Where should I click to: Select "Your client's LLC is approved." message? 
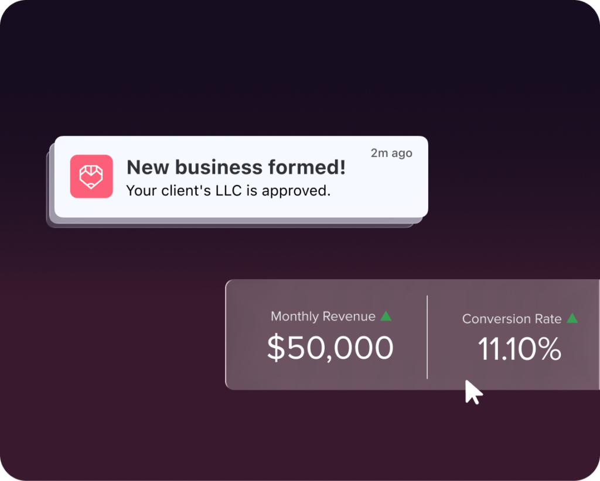coord(229,191)
